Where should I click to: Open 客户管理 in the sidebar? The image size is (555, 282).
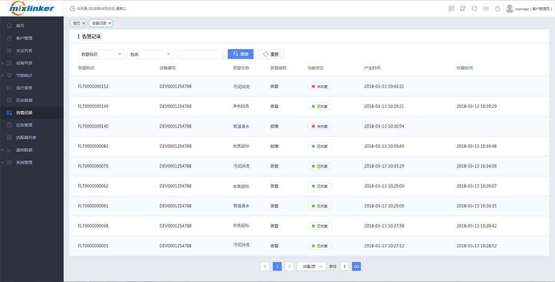point(24,38)
